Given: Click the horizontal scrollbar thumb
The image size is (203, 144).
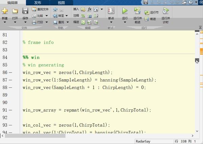Looking at the screenshot, I should coord(35,136).
